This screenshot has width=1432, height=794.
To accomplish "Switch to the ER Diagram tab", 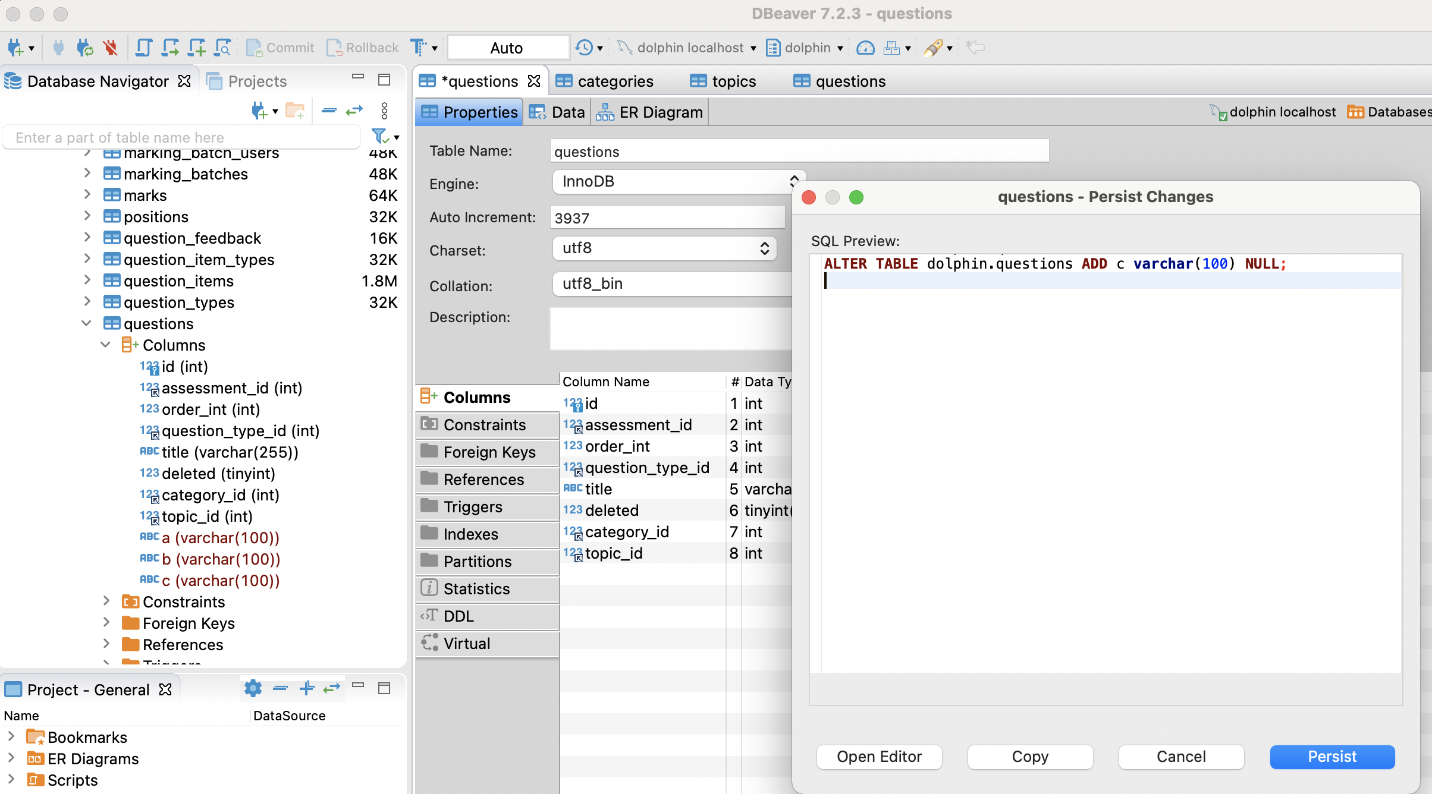I will (650, 112).
